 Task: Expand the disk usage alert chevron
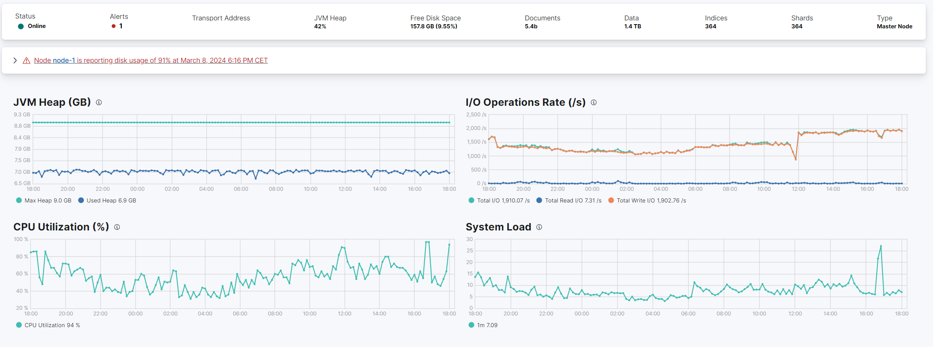point(15,60)
